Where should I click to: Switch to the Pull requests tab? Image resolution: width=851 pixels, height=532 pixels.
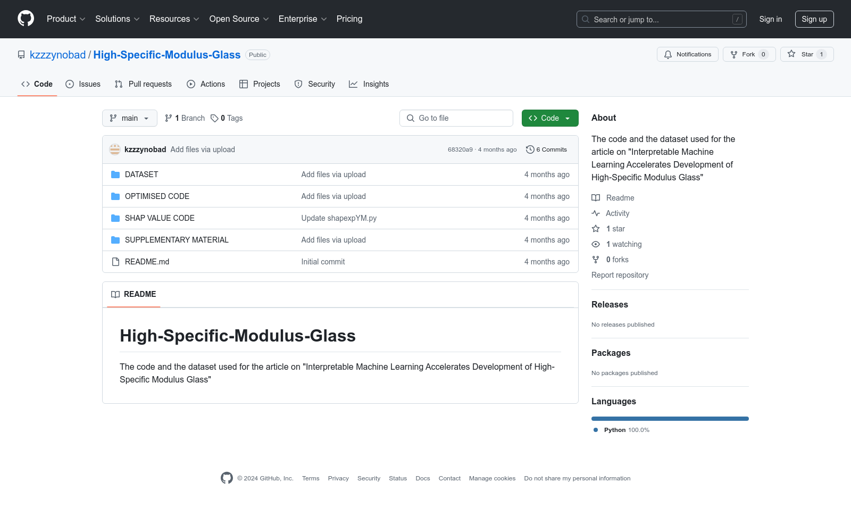pos(143,84)
